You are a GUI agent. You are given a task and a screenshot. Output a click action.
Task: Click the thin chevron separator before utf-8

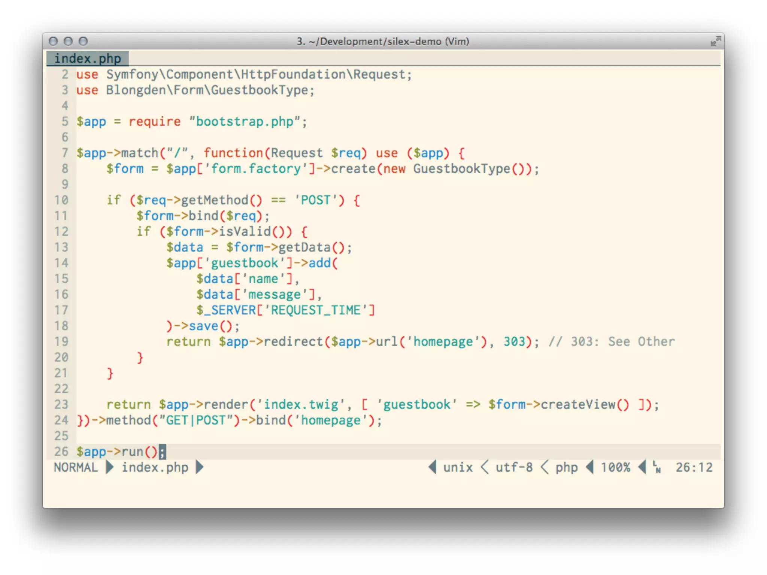485,467
